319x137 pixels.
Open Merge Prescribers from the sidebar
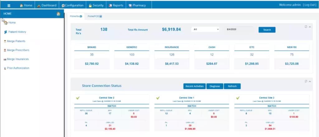pos(18,50)
